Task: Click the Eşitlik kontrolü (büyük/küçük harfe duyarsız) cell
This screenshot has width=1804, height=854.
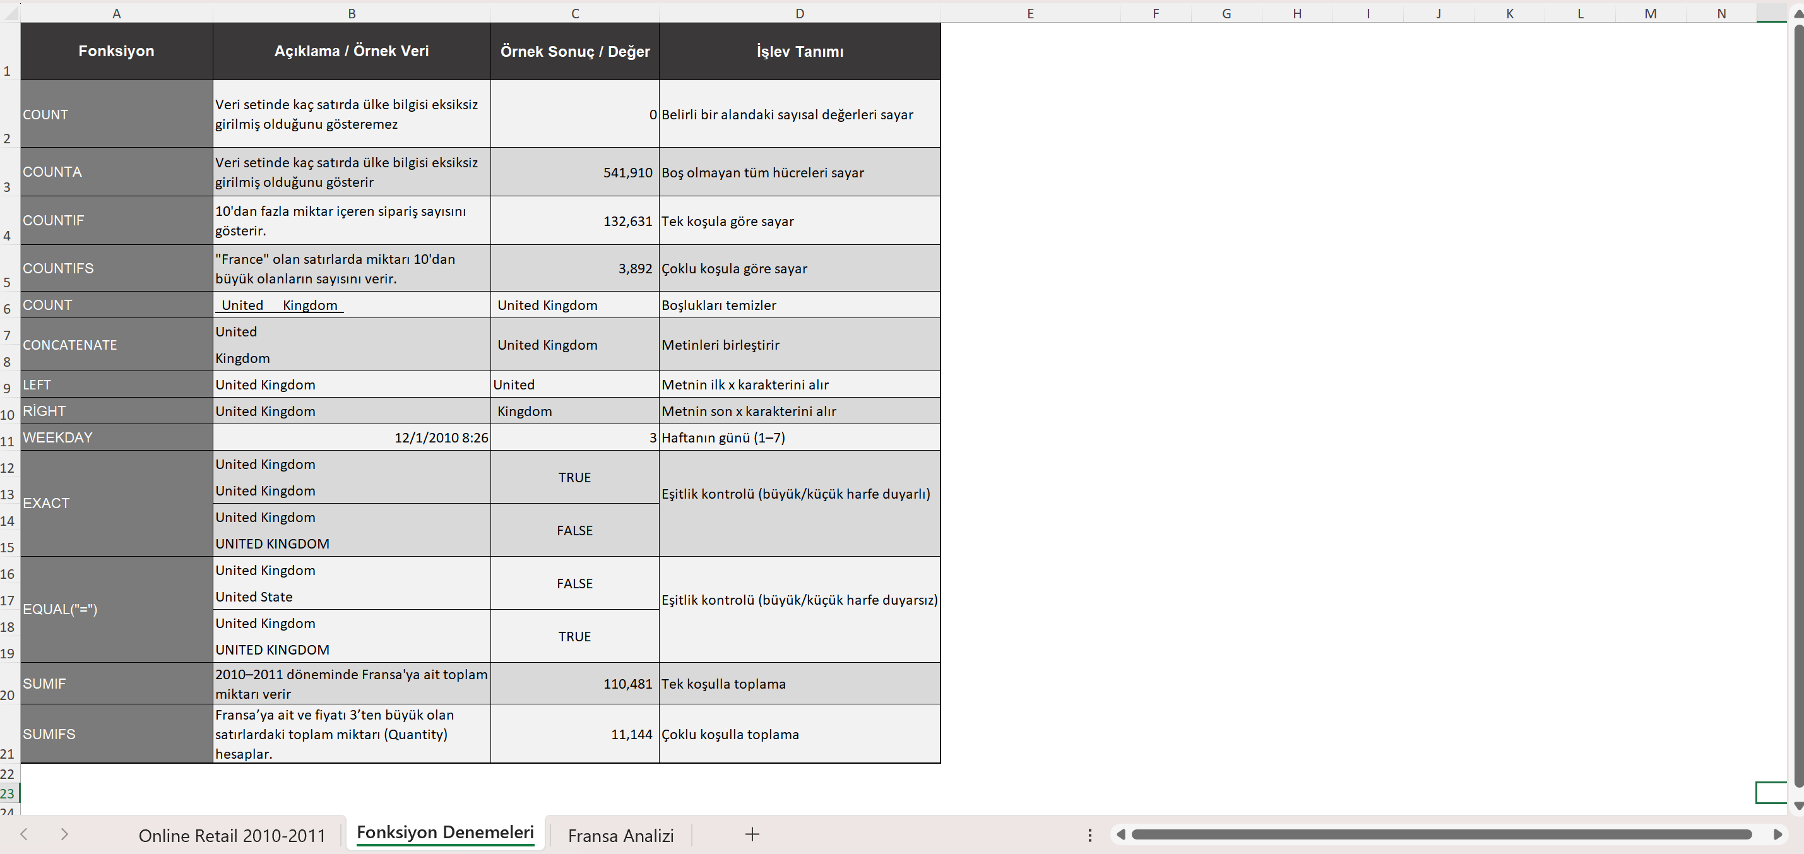Action: pyautogui.click(x=800, y=610)
